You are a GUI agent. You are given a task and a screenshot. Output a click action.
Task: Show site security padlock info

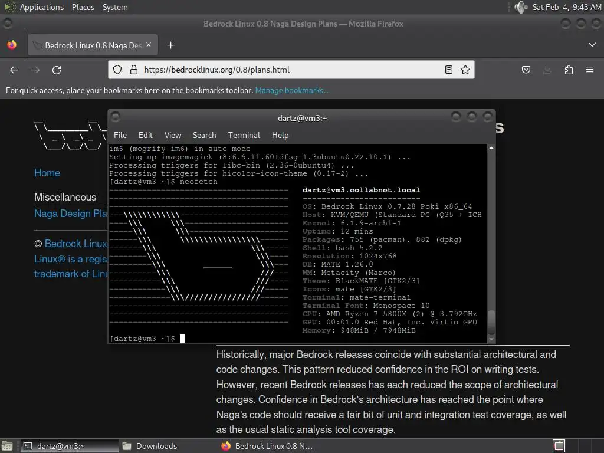pos(134,70)
